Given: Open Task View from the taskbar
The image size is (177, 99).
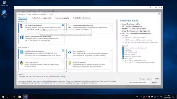Looking at the screenshot, I should 14,97.
